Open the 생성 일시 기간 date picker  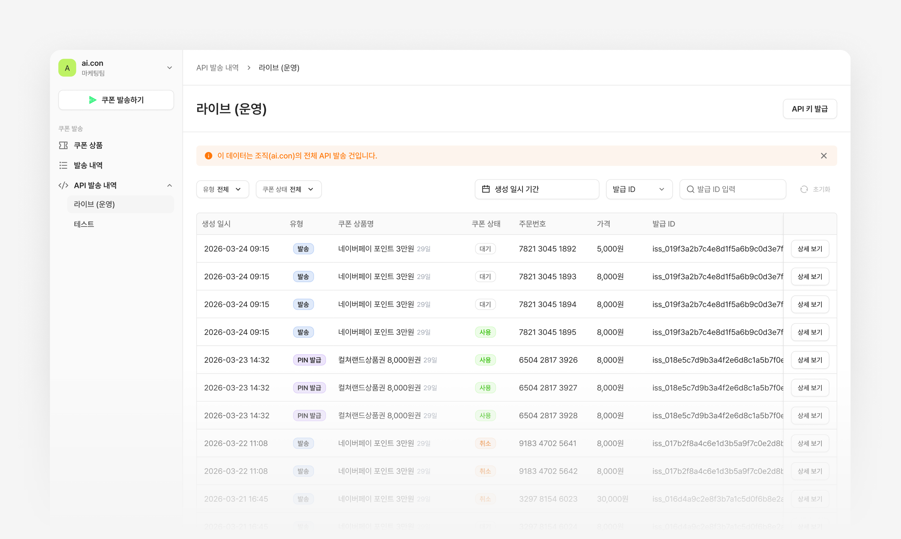pos(536,189)
